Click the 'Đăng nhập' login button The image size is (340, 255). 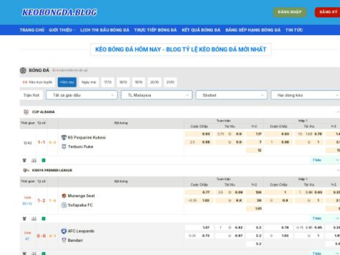[290, 12]
